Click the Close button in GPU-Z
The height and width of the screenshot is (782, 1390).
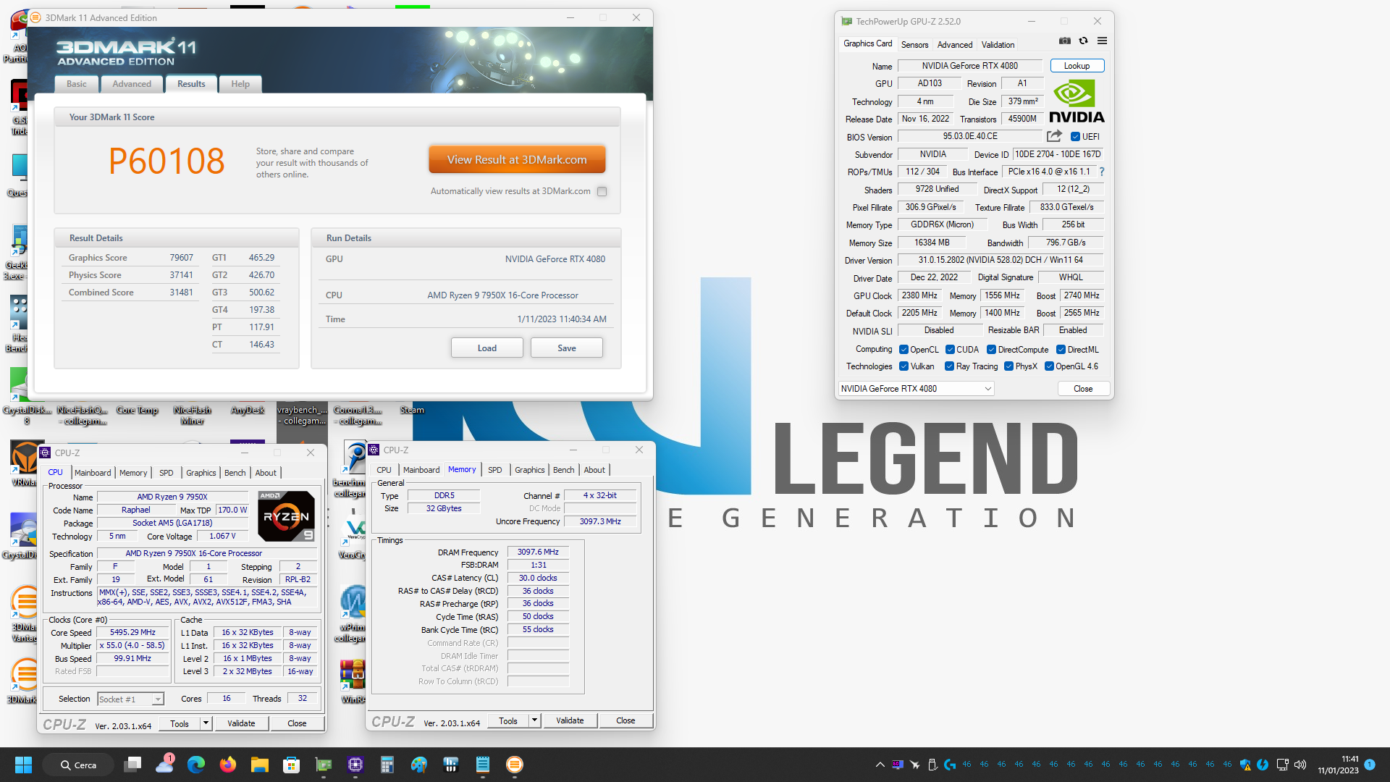(x=1083, y=389)
